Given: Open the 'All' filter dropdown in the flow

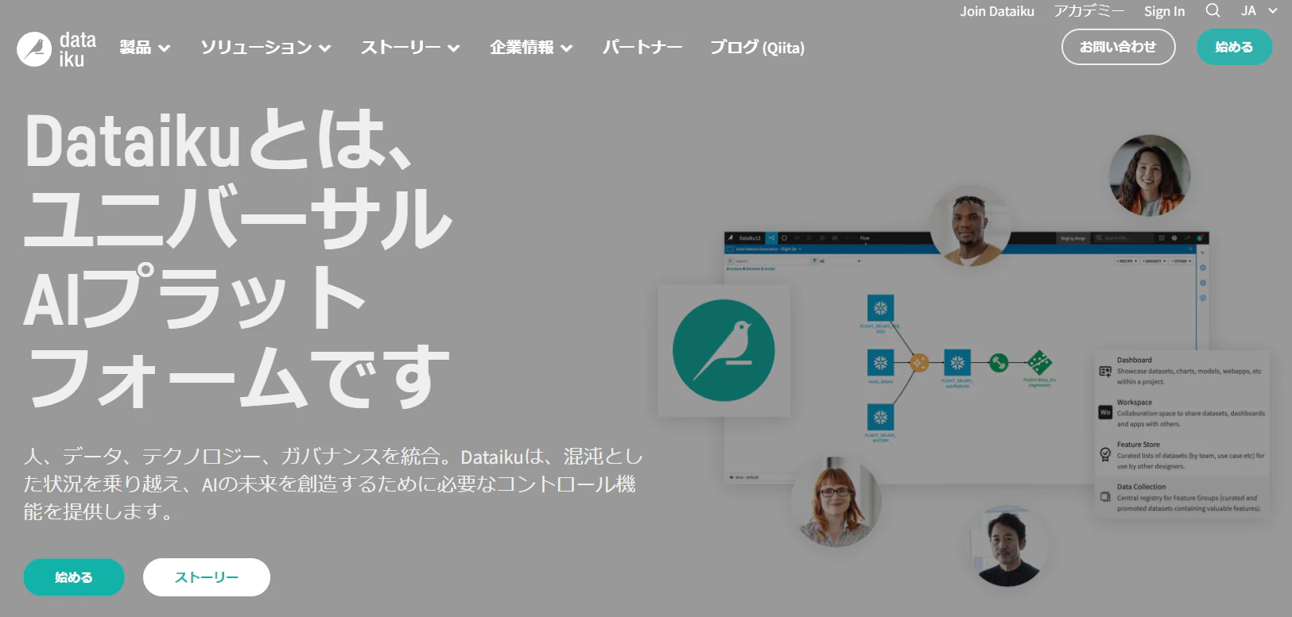Looking at the screenshot, I should coord(836,260).
